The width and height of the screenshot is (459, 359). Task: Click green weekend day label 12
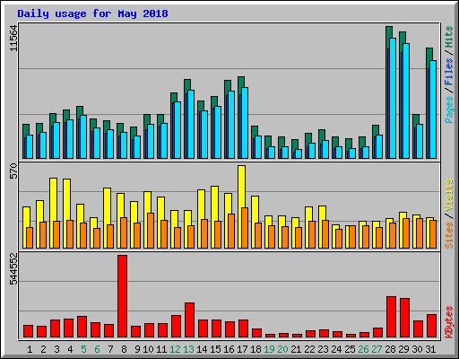175,349
